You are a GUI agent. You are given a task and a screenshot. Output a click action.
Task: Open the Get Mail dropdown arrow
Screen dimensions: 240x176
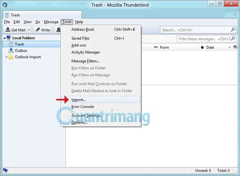pos(29,30)
